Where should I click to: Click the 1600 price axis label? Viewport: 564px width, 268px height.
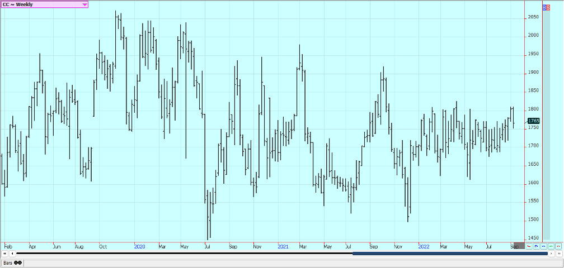pos(533,183)
